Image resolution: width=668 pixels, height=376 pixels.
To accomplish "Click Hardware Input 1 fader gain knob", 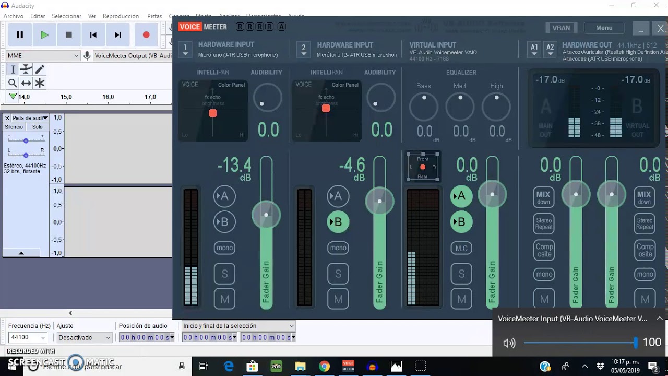I will (x=266, y=215).
